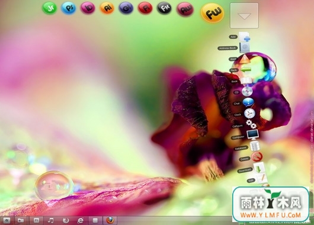Click the taskbar icon right of the folder
314x225 pixels.
click(36, 221)
